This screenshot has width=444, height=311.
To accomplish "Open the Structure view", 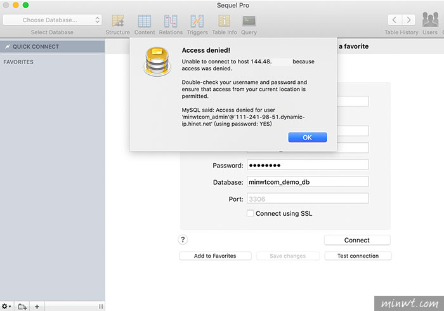I will tap(117, 25).
